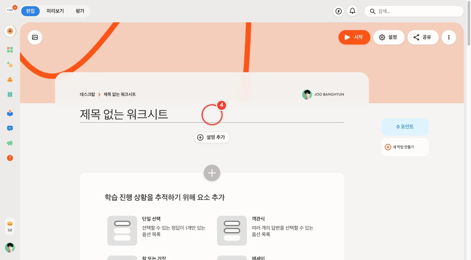
Task: Switch to the 편집 tab
Action: click(30, 11)
